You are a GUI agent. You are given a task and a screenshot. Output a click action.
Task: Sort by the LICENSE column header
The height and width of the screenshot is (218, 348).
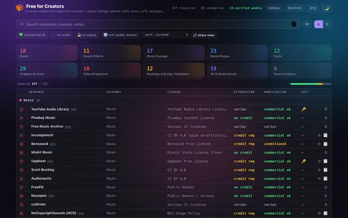(x=174, y=92)
